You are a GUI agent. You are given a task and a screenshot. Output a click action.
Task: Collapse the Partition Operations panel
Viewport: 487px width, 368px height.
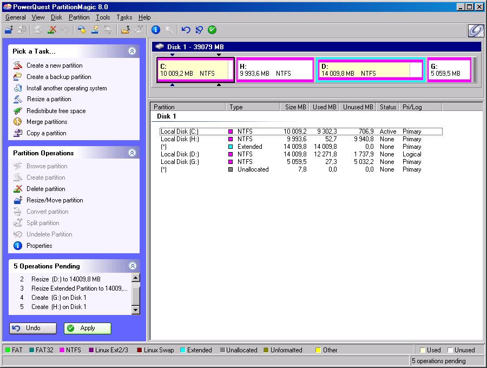pos(132,153)
